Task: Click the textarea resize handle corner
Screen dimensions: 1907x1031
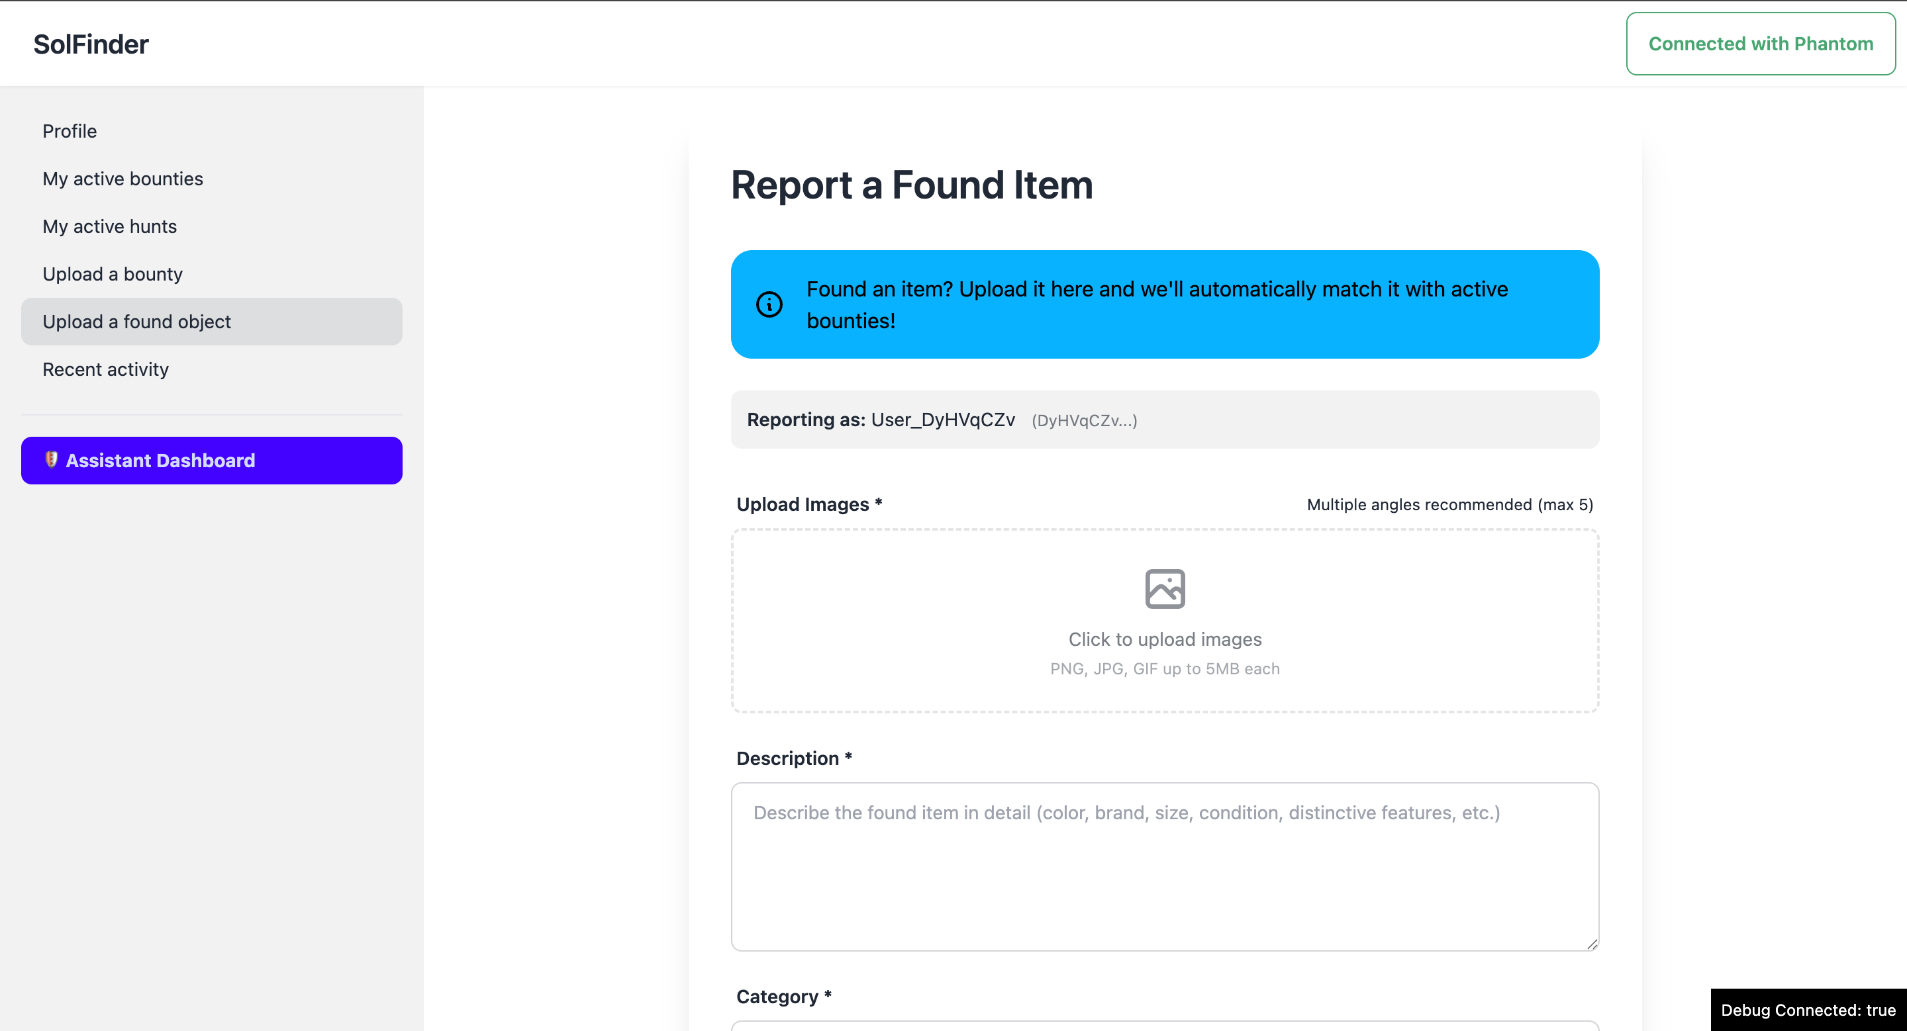Action: coord(1592,944)
